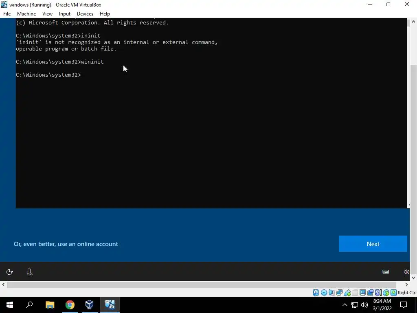Open the Windows Start menu
The image size is (417, 313).
point(10,305)
